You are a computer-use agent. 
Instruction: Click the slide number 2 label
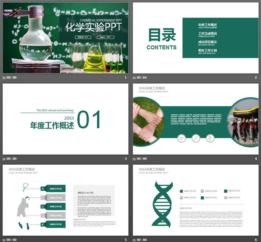click(x=256, y=78)
